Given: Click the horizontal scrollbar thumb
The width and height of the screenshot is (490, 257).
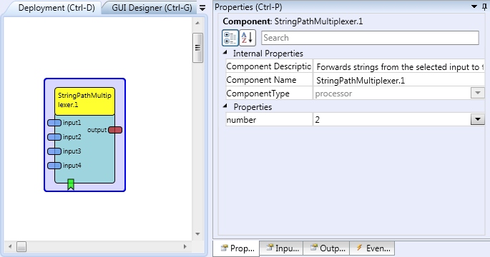Looking at the screenshot, I should [x=21, y=246].
